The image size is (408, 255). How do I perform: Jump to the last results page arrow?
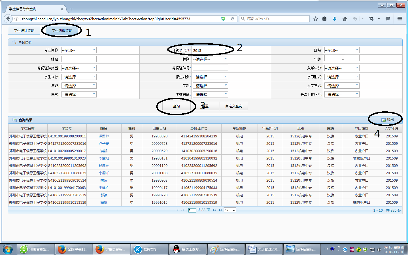[220, 210]
